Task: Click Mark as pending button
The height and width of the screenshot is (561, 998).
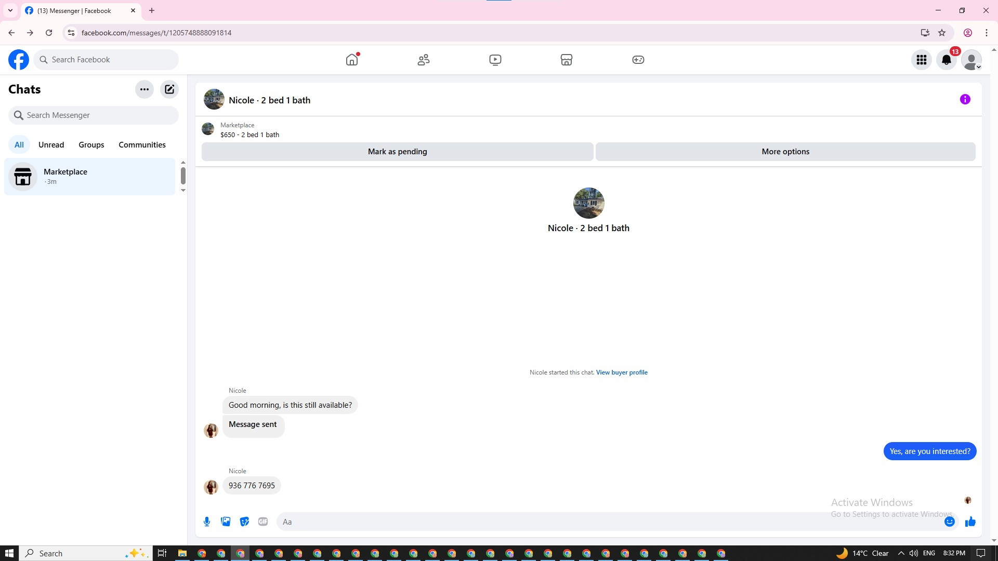Action: tap(397, 152)
